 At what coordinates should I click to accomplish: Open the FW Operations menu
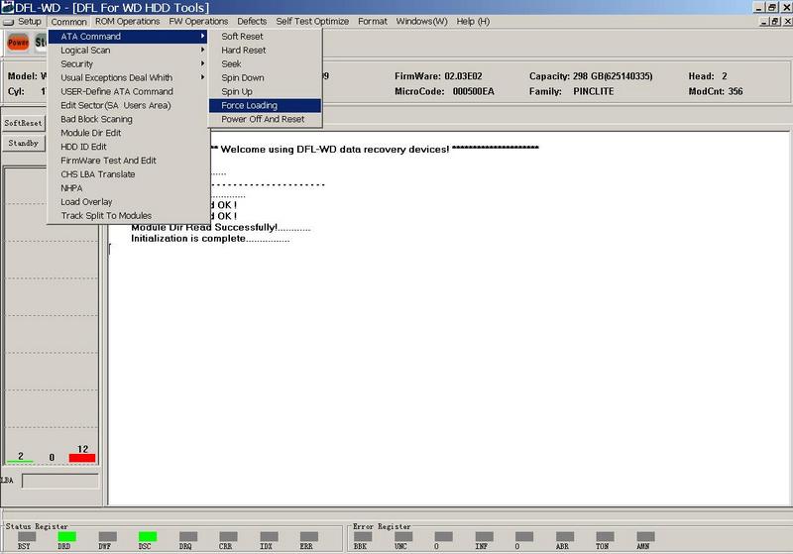pos(198,21)
